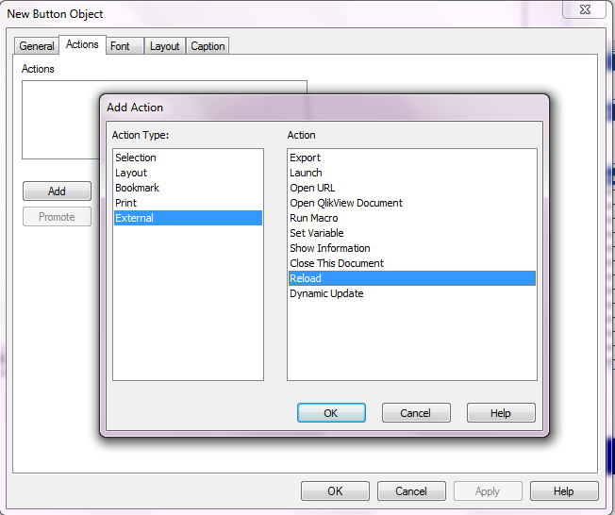615x515 pixels.
Task: Choose Open QlikView Document action
Action: click(x=412, y=203)
